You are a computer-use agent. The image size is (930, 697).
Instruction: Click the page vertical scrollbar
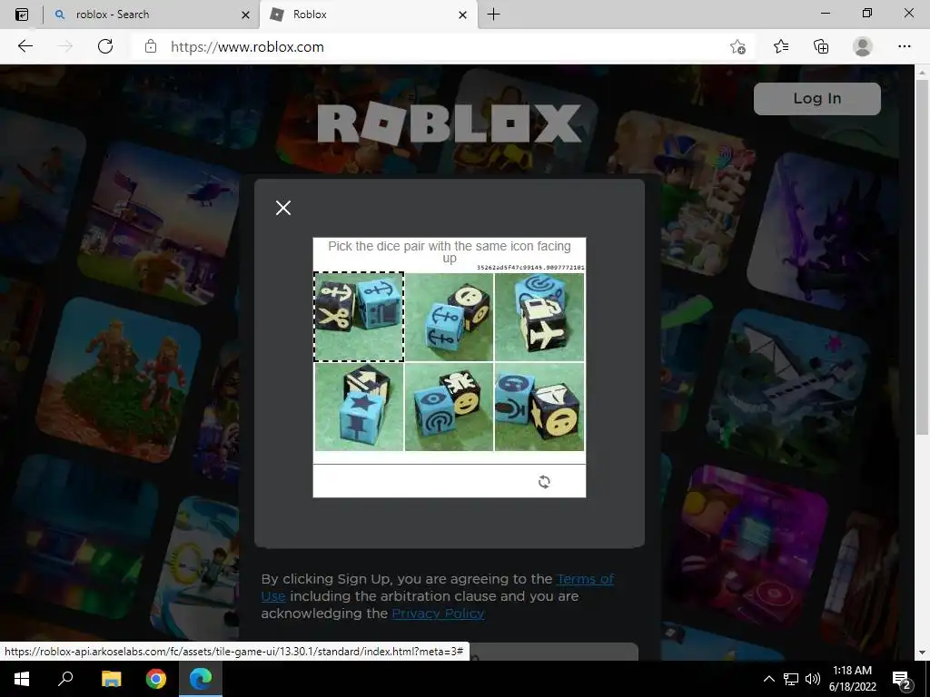tap(921, 255)
